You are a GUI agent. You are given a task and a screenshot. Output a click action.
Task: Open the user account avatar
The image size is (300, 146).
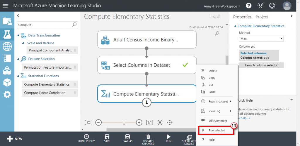coord(287,6)
